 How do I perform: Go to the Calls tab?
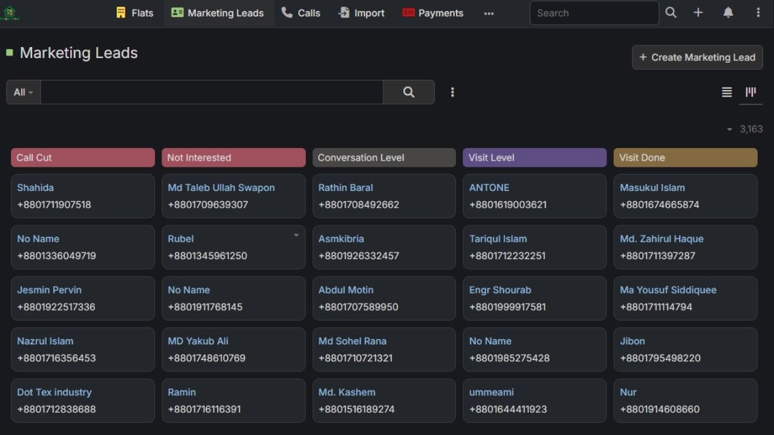pyautogui.click(x=301, y=13)
